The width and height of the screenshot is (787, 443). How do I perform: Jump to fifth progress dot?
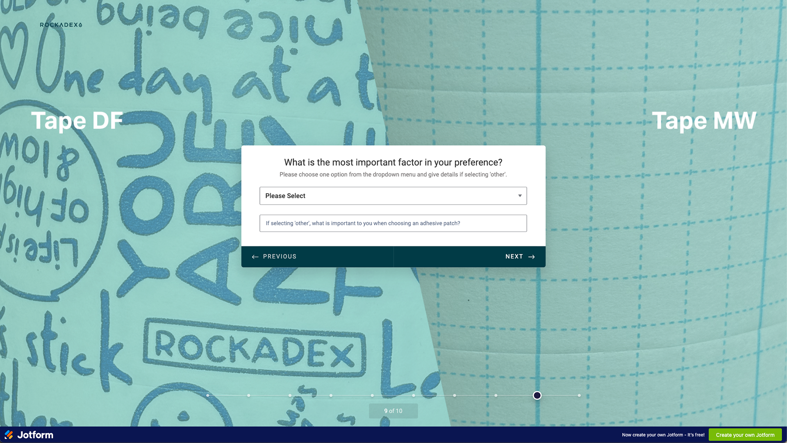click(x=372, y=395)
